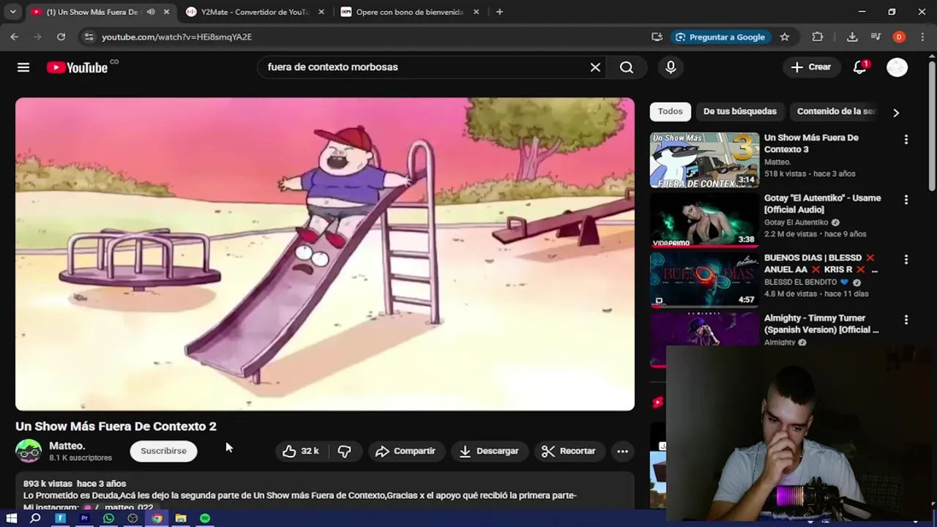Open options menu for BUENOS DIAS video
The image size is (937, 527).
[x=906, y=259]
